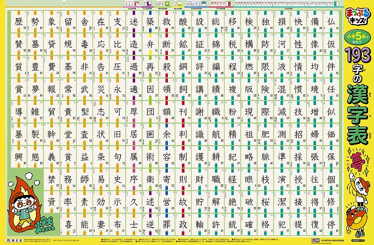374x245 pixels.
Task: Select the kanji 燃 in the grid
Action: [x=249, y=67]
